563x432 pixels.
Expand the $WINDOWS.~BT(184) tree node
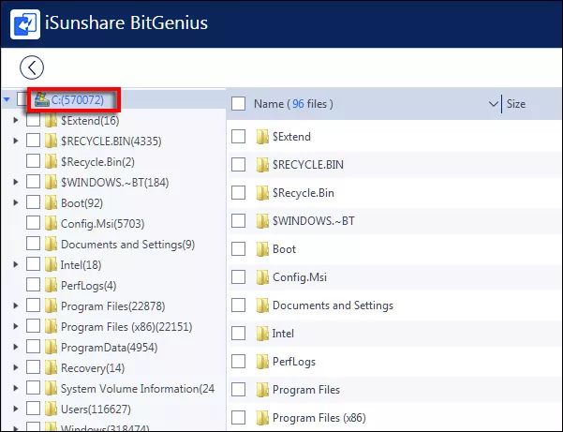(15, 182)
